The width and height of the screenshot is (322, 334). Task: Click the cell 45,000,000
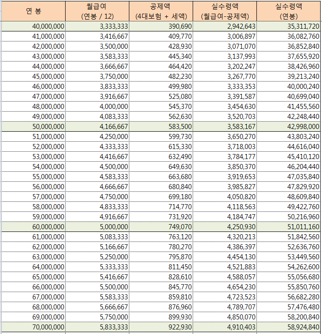(x=33, y=77)
